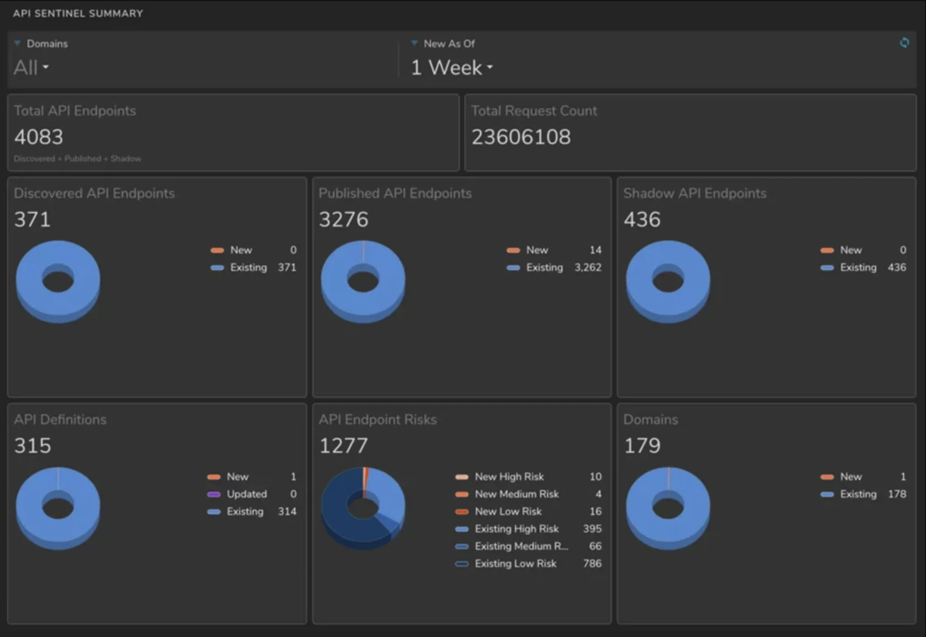The width and height of the screenshot is (926, 637).
Task: Click the New High Risk color swatch
Action: 462,477
